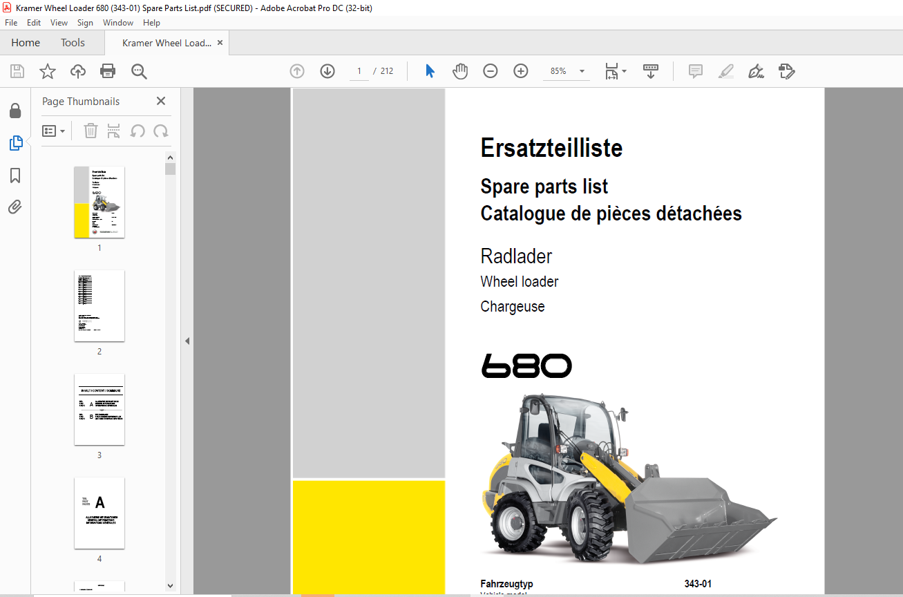Click the current page number field
The height and width of the screenshot is (597, 903).
pyautogui.click(x=359, y=71)
